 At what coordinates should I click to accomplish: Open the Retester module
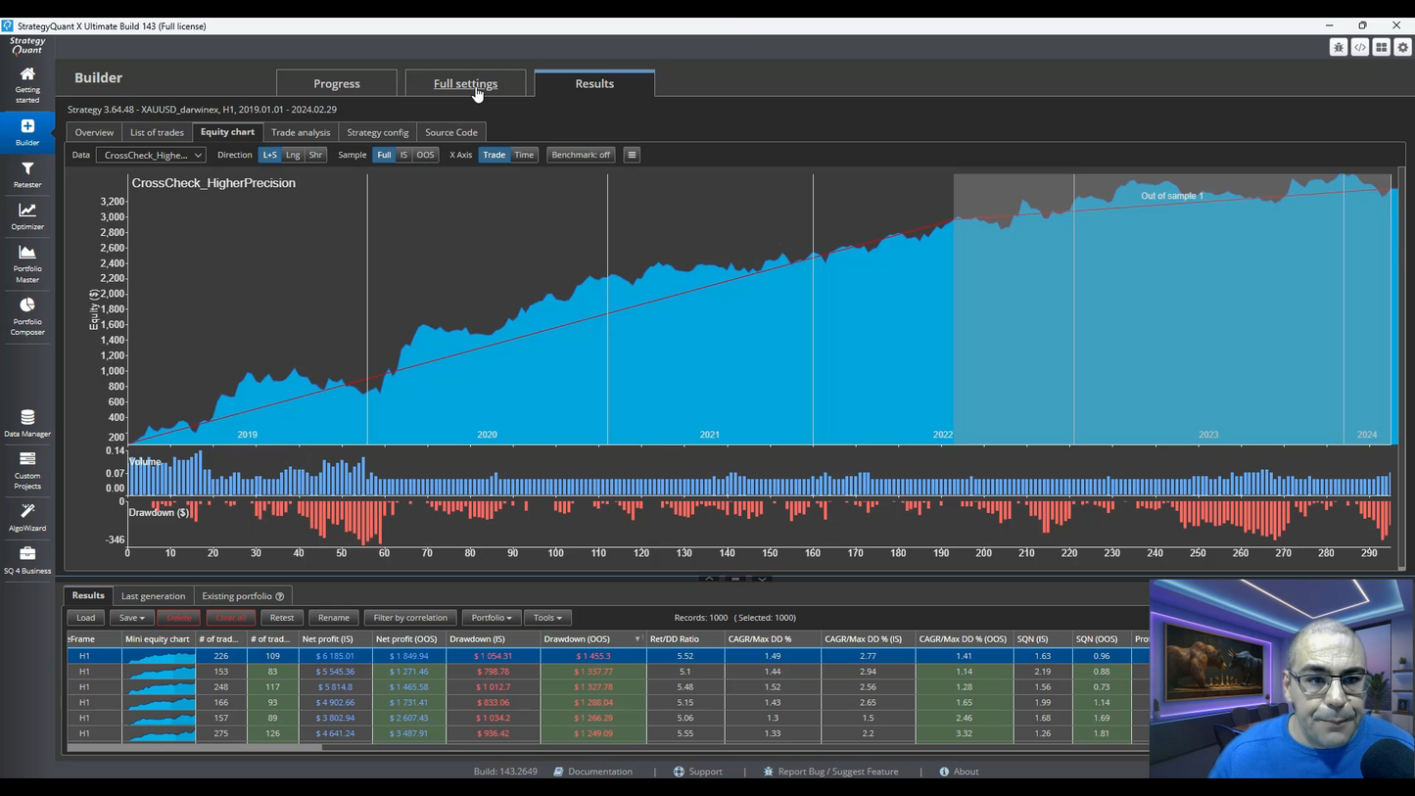click(x=27, y=174)
